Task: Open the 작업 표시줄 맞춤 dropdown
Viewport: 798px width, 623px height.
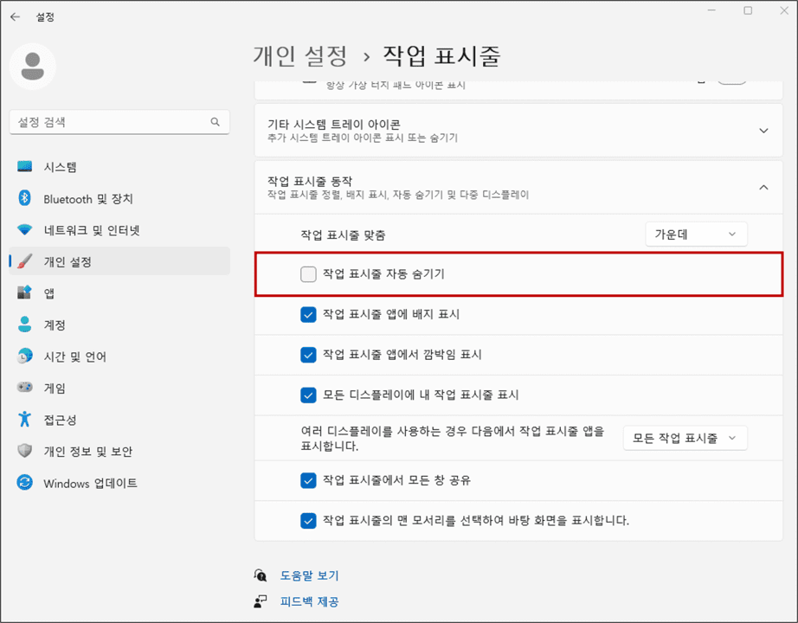Action: point(696,234)
